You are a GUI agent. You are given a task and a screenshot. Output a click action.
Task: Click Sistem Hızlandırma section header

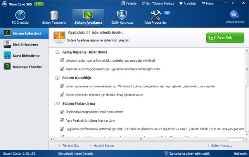coord(79,103)
